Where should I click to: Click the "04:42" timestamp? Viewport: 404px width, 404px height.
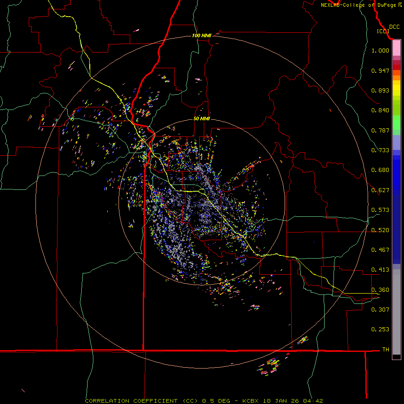point(313,401)
